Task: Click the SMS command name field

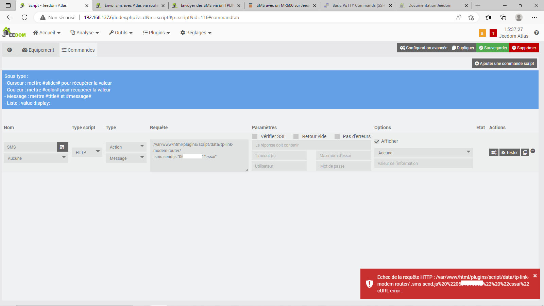Action: [x=31, y=147]
